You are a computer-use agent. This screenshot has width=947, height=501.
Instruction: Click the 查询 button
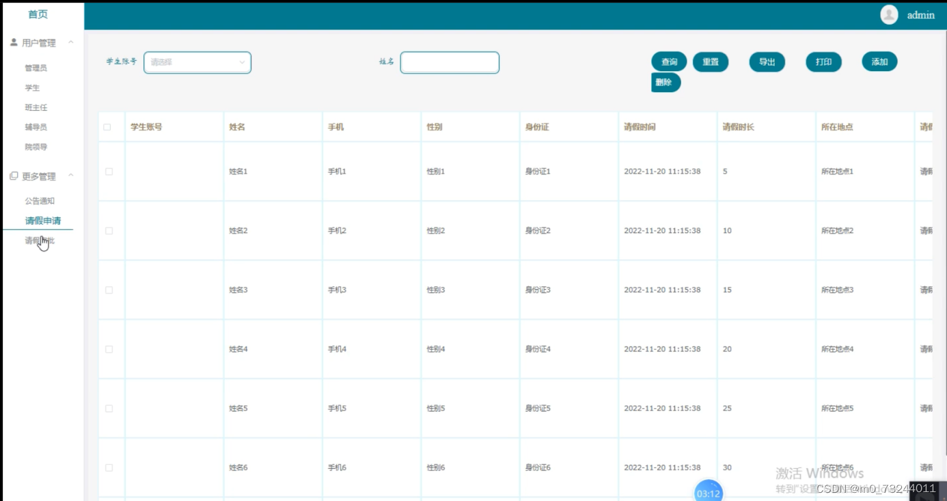[669, 62]
